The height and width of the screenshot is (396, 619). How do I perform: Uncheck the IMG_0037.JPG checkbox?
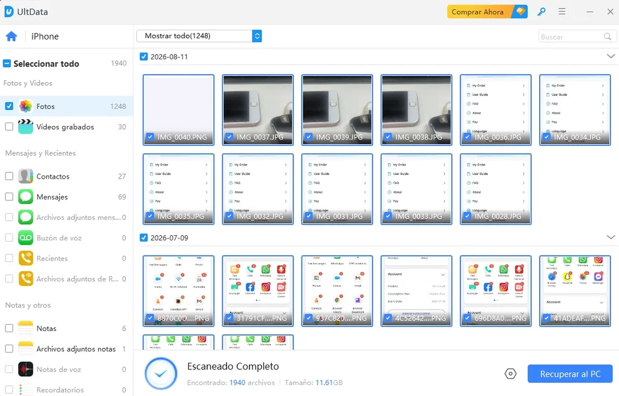230,137
